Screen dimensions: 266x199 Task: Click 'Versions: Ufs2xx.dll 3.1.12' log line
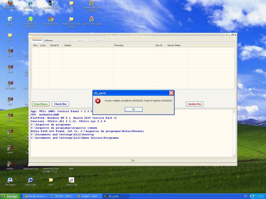point(68,121)
